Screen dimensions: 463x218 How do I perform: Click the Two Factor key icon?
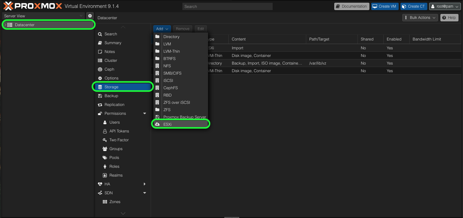[x=104, y=140]
